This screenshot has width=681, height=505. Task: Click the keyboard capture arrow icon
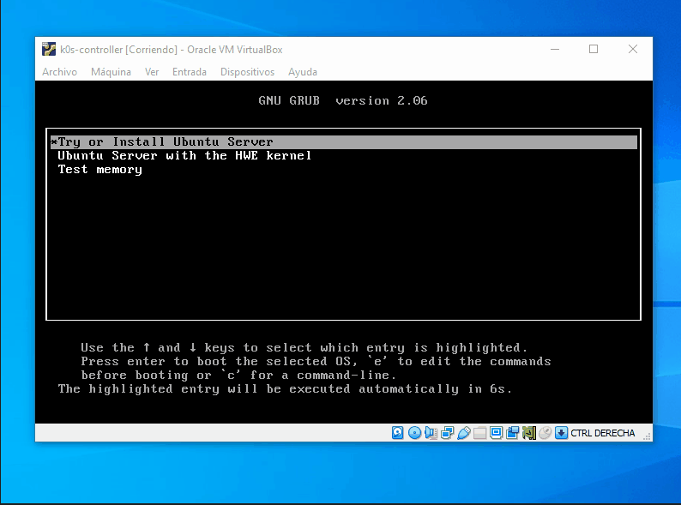click(562, 433)
